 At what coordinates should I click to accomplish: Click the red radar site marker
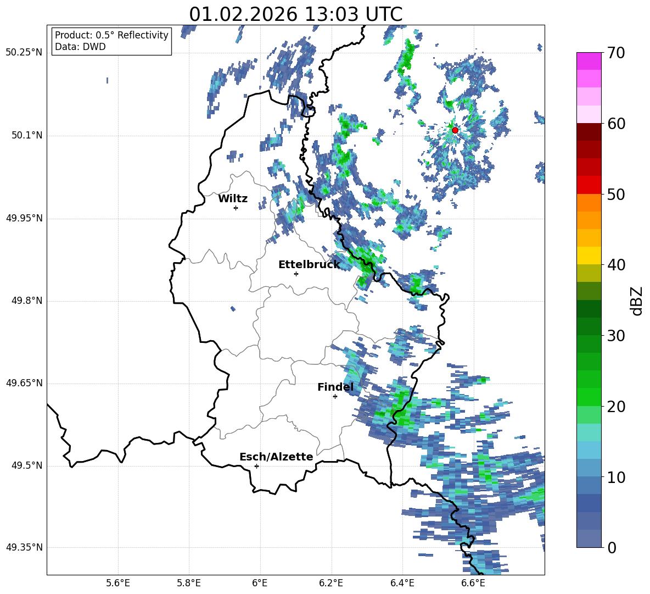click(x=455, y=130)
